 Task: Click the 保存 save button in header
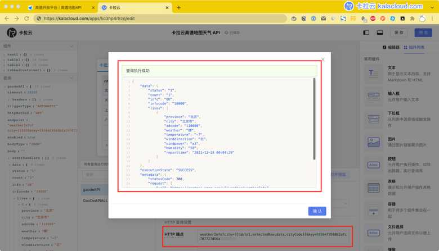point(398,33)
